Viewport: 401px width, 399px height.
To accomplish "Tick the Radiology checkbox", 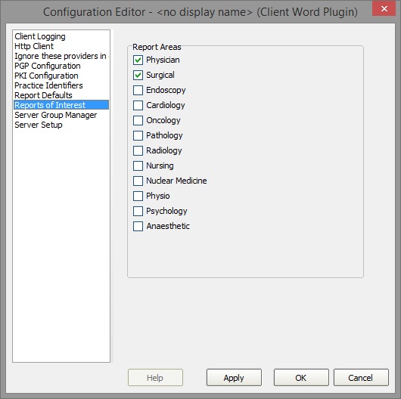I will [138, 150].
